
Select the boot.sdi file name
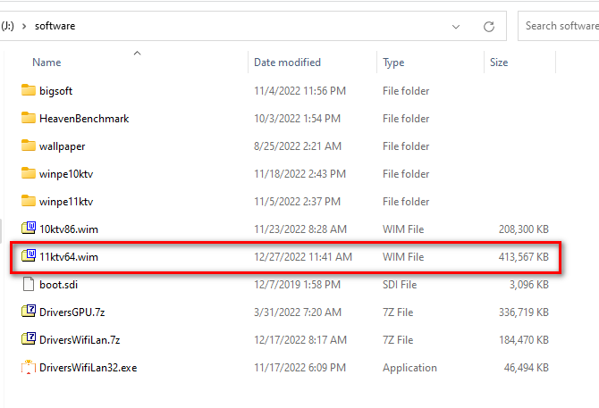click(x=58, y=285)
